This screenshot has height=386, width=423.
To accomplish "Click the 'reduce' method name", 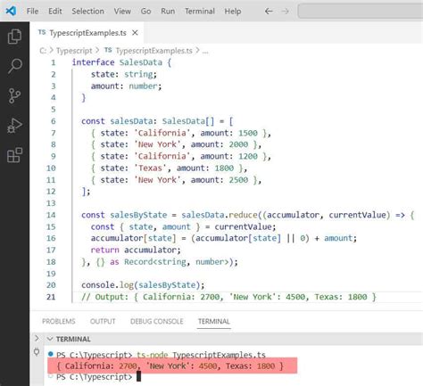I will pyautogui.click(x=243, y=215).
